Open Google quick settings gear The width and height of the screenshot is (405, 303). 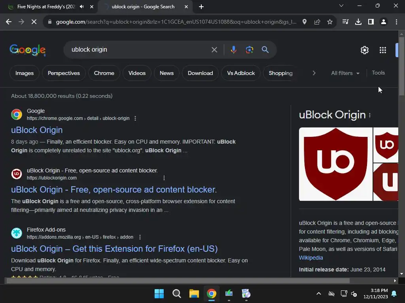(x=364, y=50)
